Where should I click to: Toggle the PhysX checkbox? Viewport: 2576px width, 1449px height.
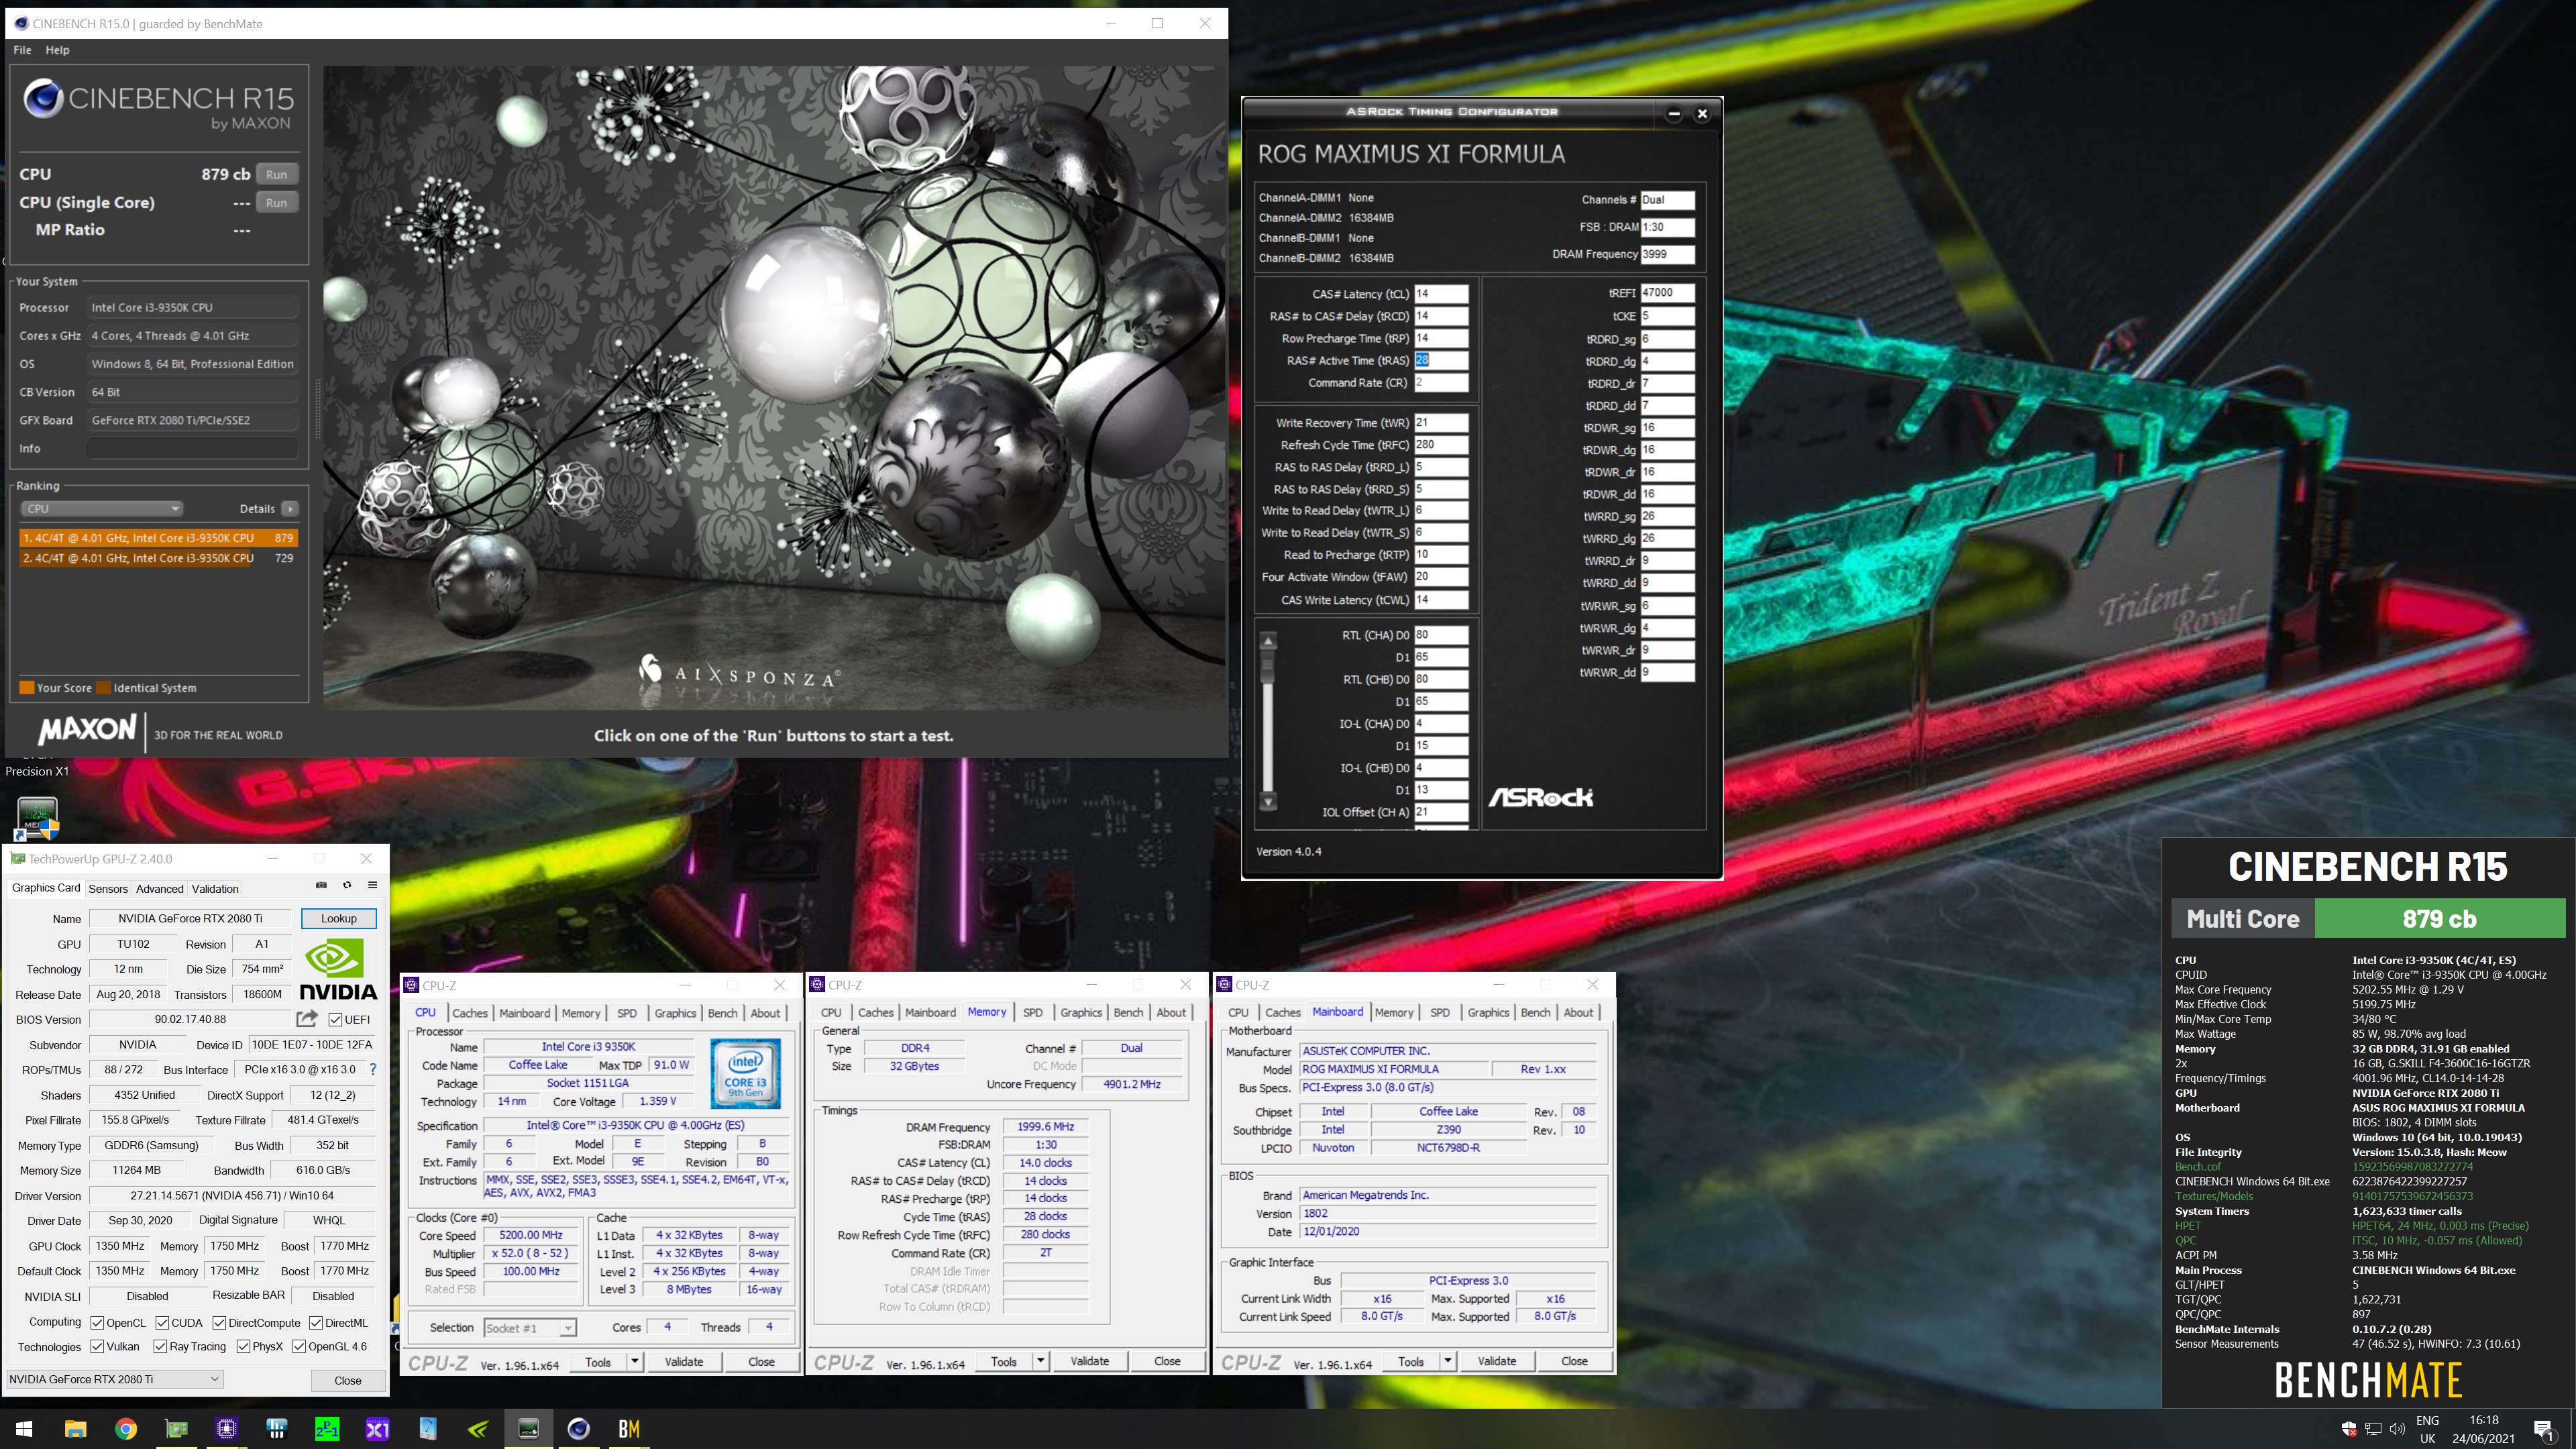[243, 1346]
